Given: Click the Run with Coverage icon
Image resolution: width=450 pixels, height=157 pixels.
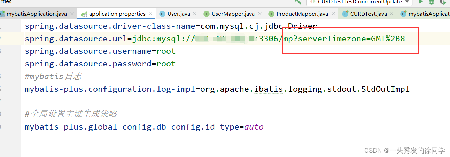Looking at the screenshot, I should (x=443, y=2).
